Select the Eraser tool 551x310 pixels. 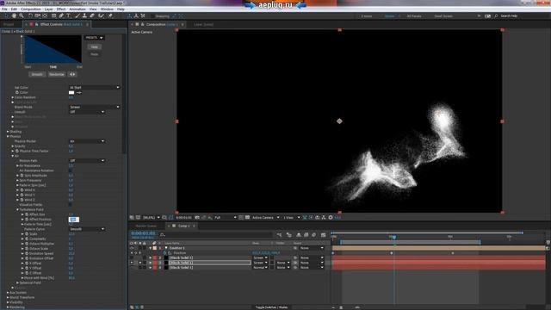tap(92, 15)
